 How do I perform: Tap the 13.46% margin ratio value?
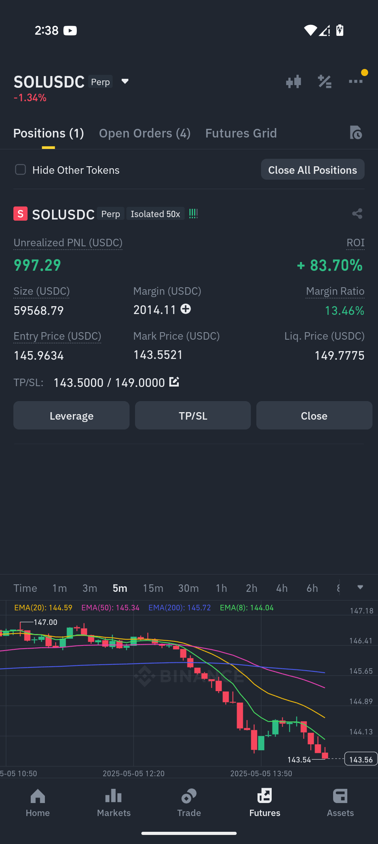pyautogui.click(x=345, y=310)
